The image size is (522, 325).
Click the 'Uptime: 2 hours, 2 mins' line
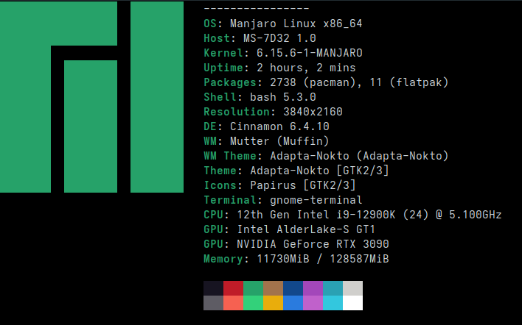279,68
